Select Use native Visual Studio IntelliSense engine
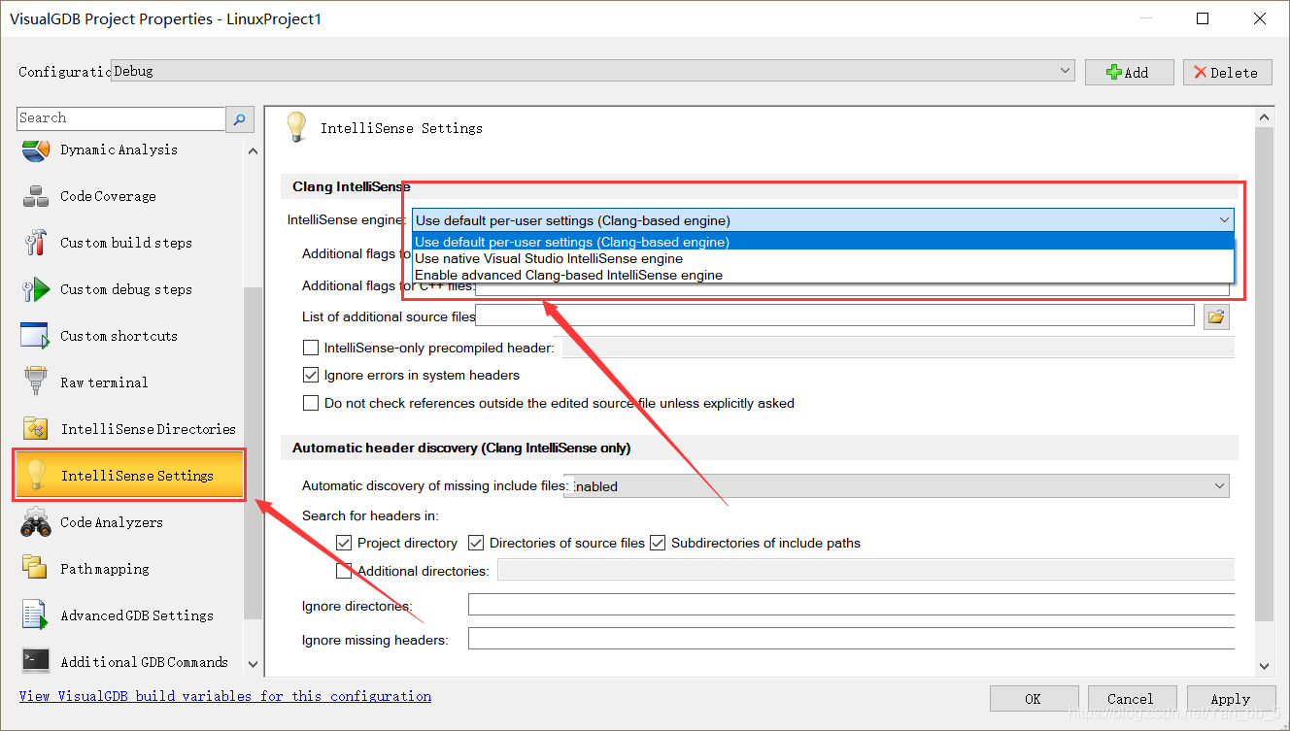This screenshot has height=731, width=1290. [x=823, y=258]
